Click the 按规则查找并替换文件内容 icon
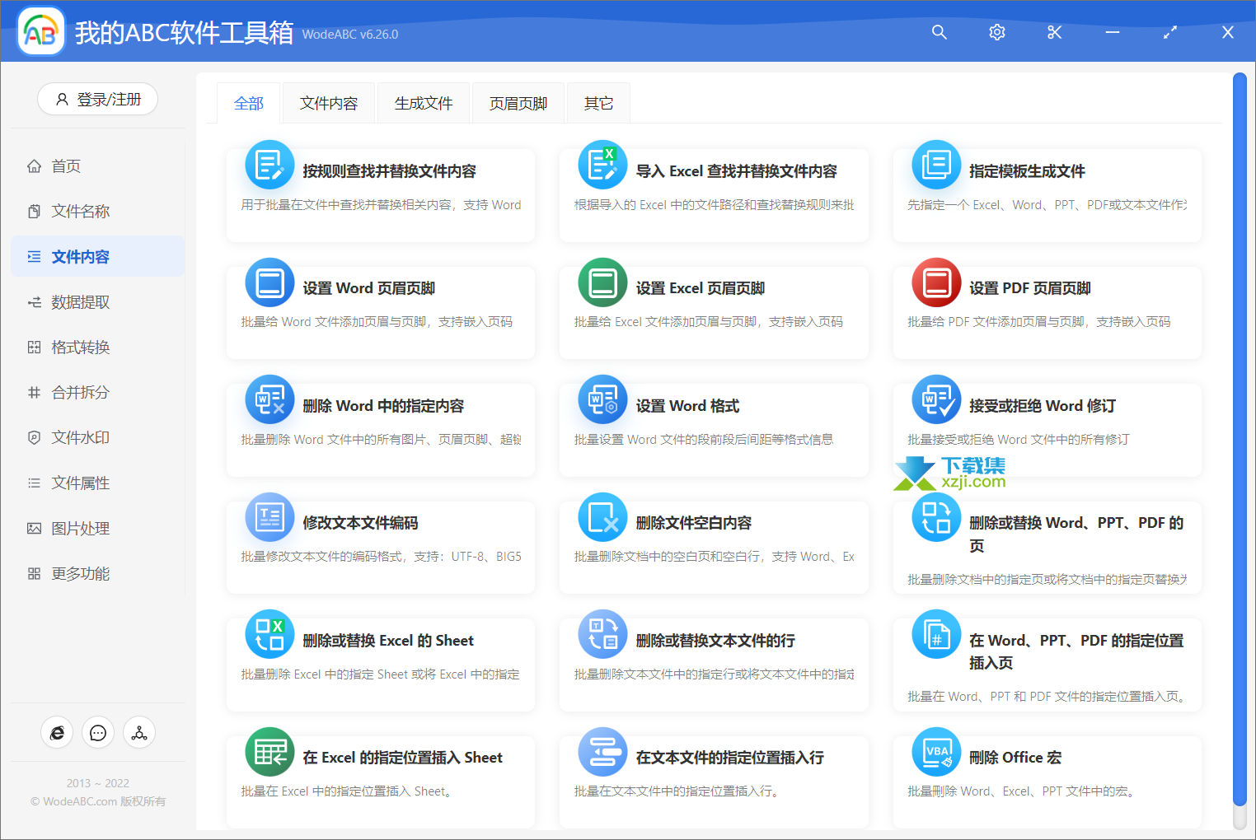Image resolution: width=1256 pixels, height=840 pixels. [x=269, y=165]
